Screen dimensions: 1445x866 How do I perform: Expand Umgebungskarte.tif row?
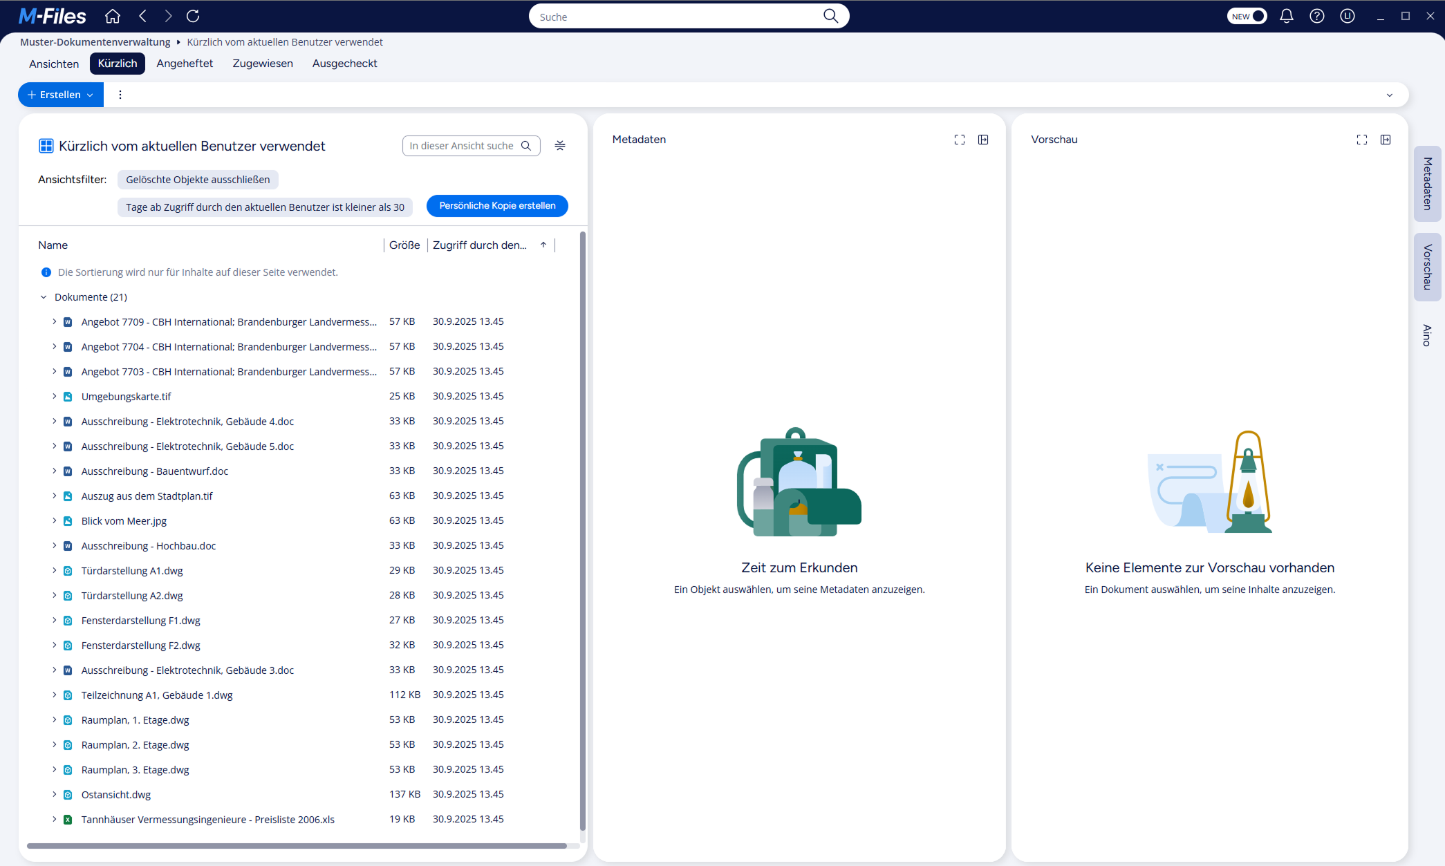(55, 397)
